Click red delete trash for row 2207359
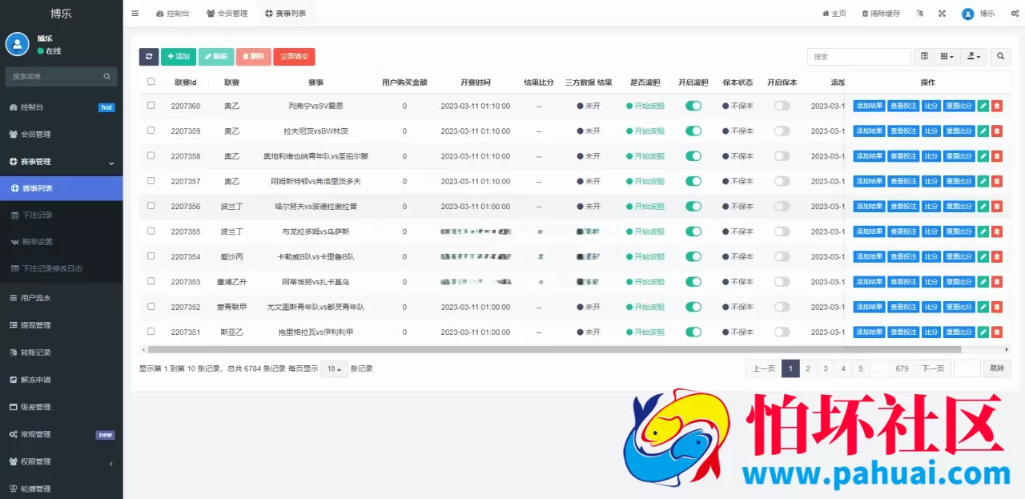1025x499 pixels. click(997, 131)
